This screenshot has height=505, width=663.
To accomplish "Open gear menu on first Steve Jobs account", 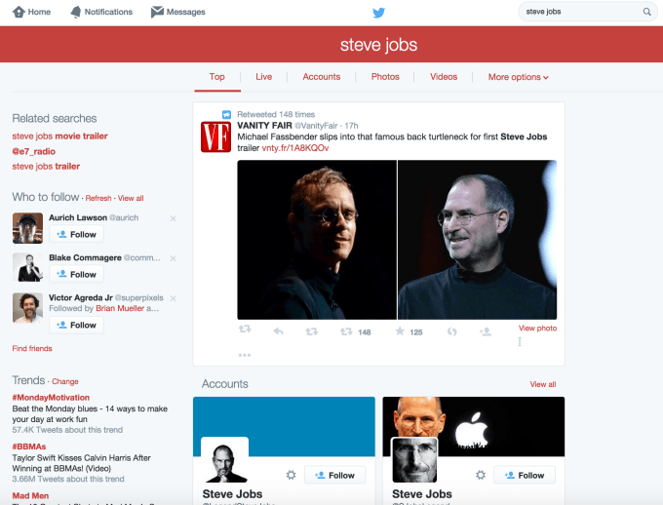I will [291, 475].
